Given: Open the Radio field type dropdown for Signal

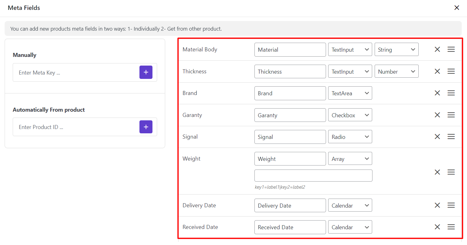Looking at the screenshot, I should coord(350,137).
